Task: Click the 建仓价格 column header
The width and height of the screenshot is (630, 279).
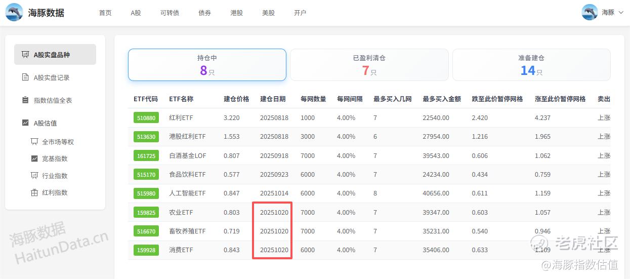Action: (236, 99)
